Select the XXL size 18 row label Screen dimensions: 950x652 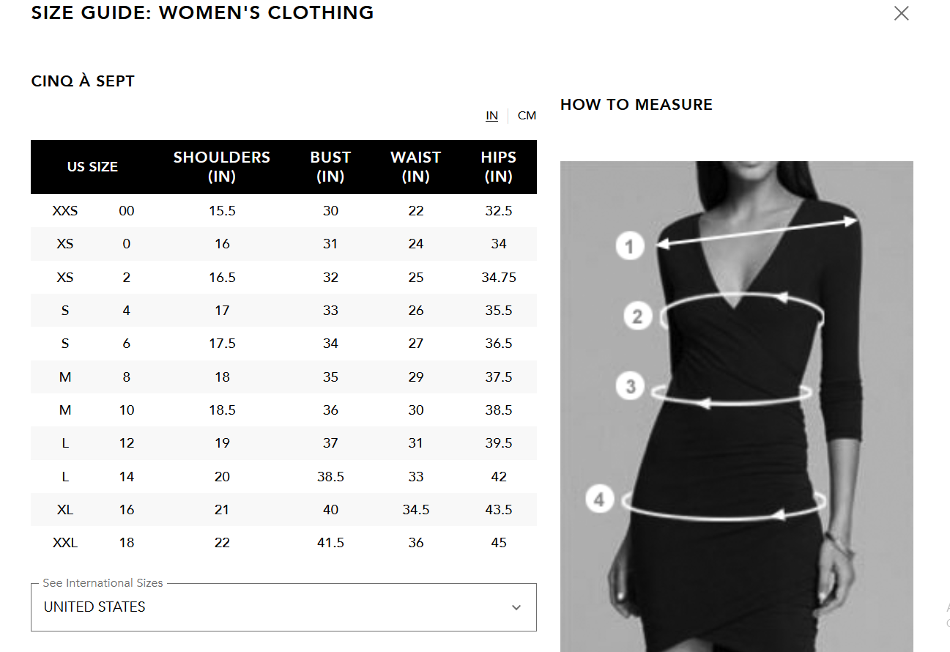click(x=65, y=543)
